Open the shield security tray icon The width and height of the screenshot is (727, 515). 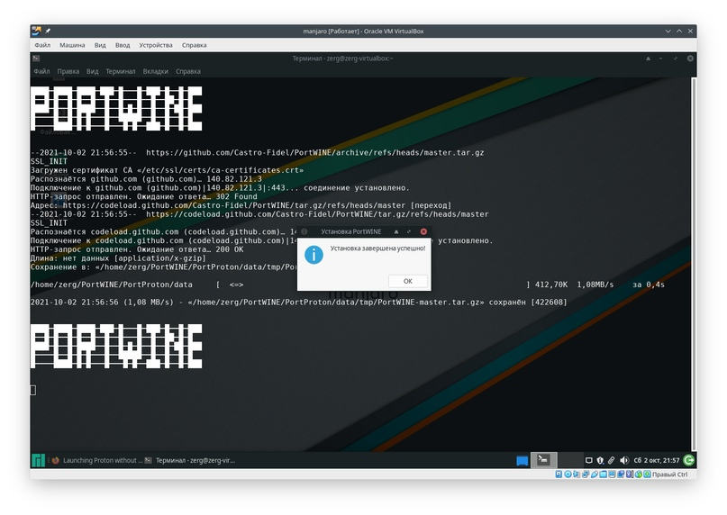600,460
